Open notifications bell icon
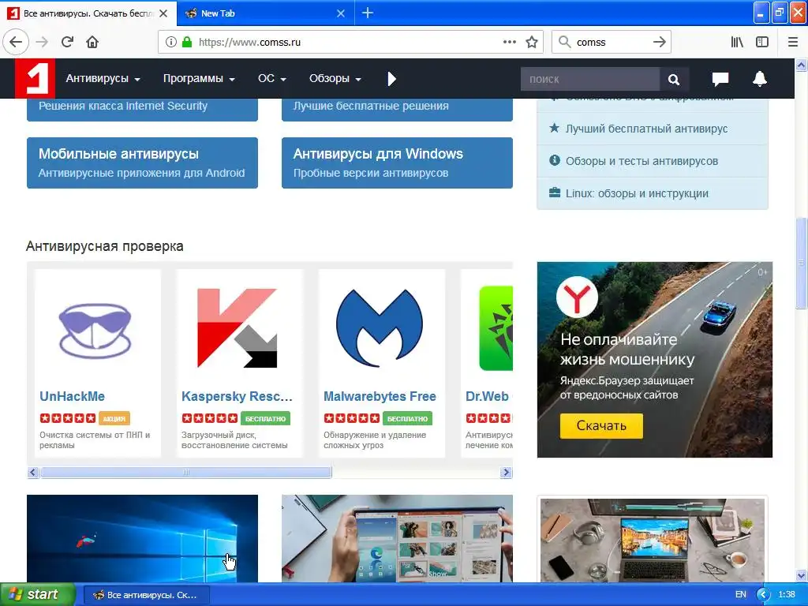Screen dimensions: 808x606 (x=760, y=79)
